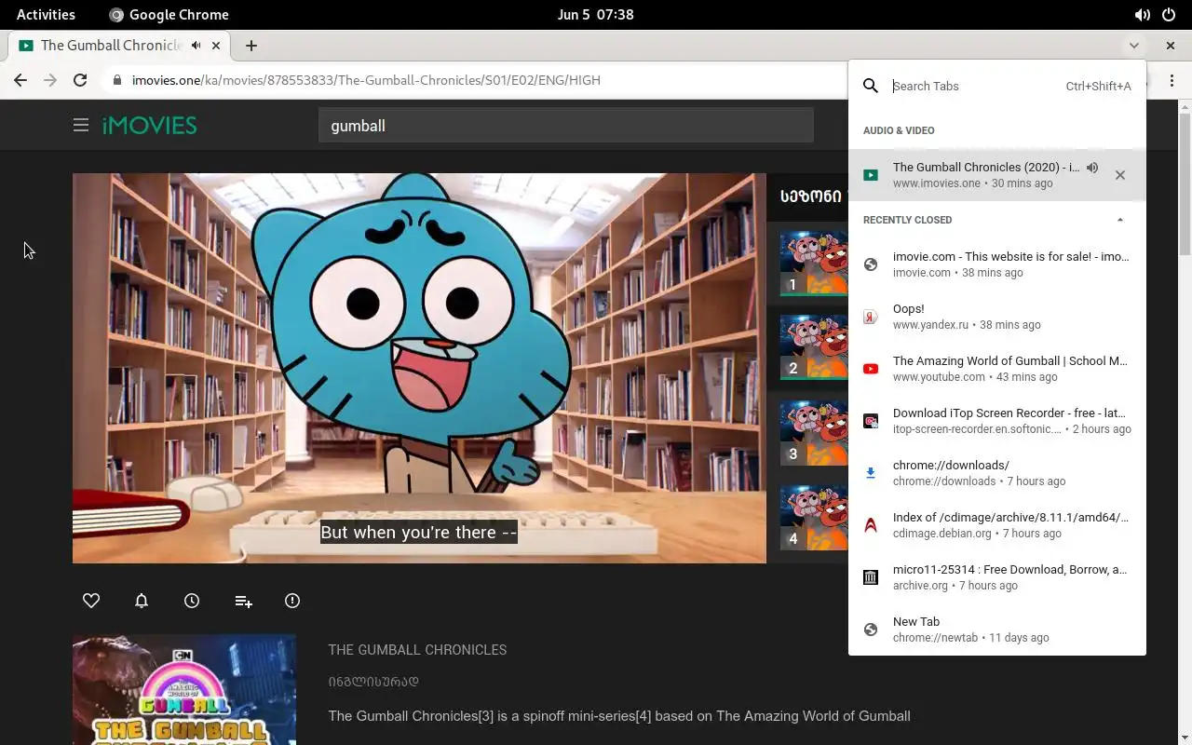Click iTop Screen Recorder favicon
The height and width of the screenshot is (745, 1192).
871,421
